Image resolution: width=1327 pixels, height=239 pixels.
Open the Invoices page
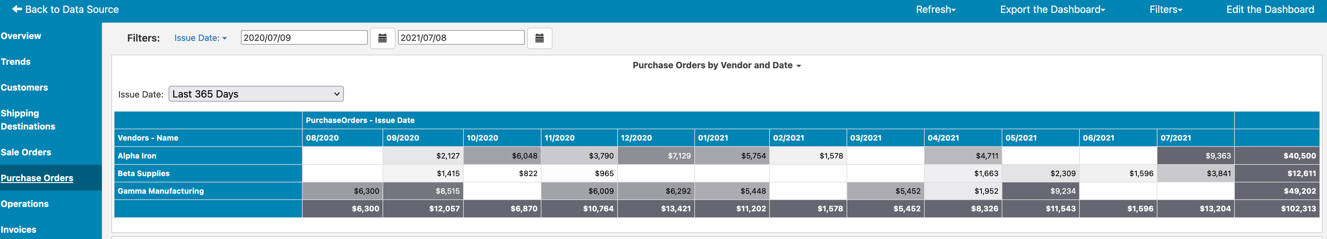pyautogui.click(x=19, y=229)
